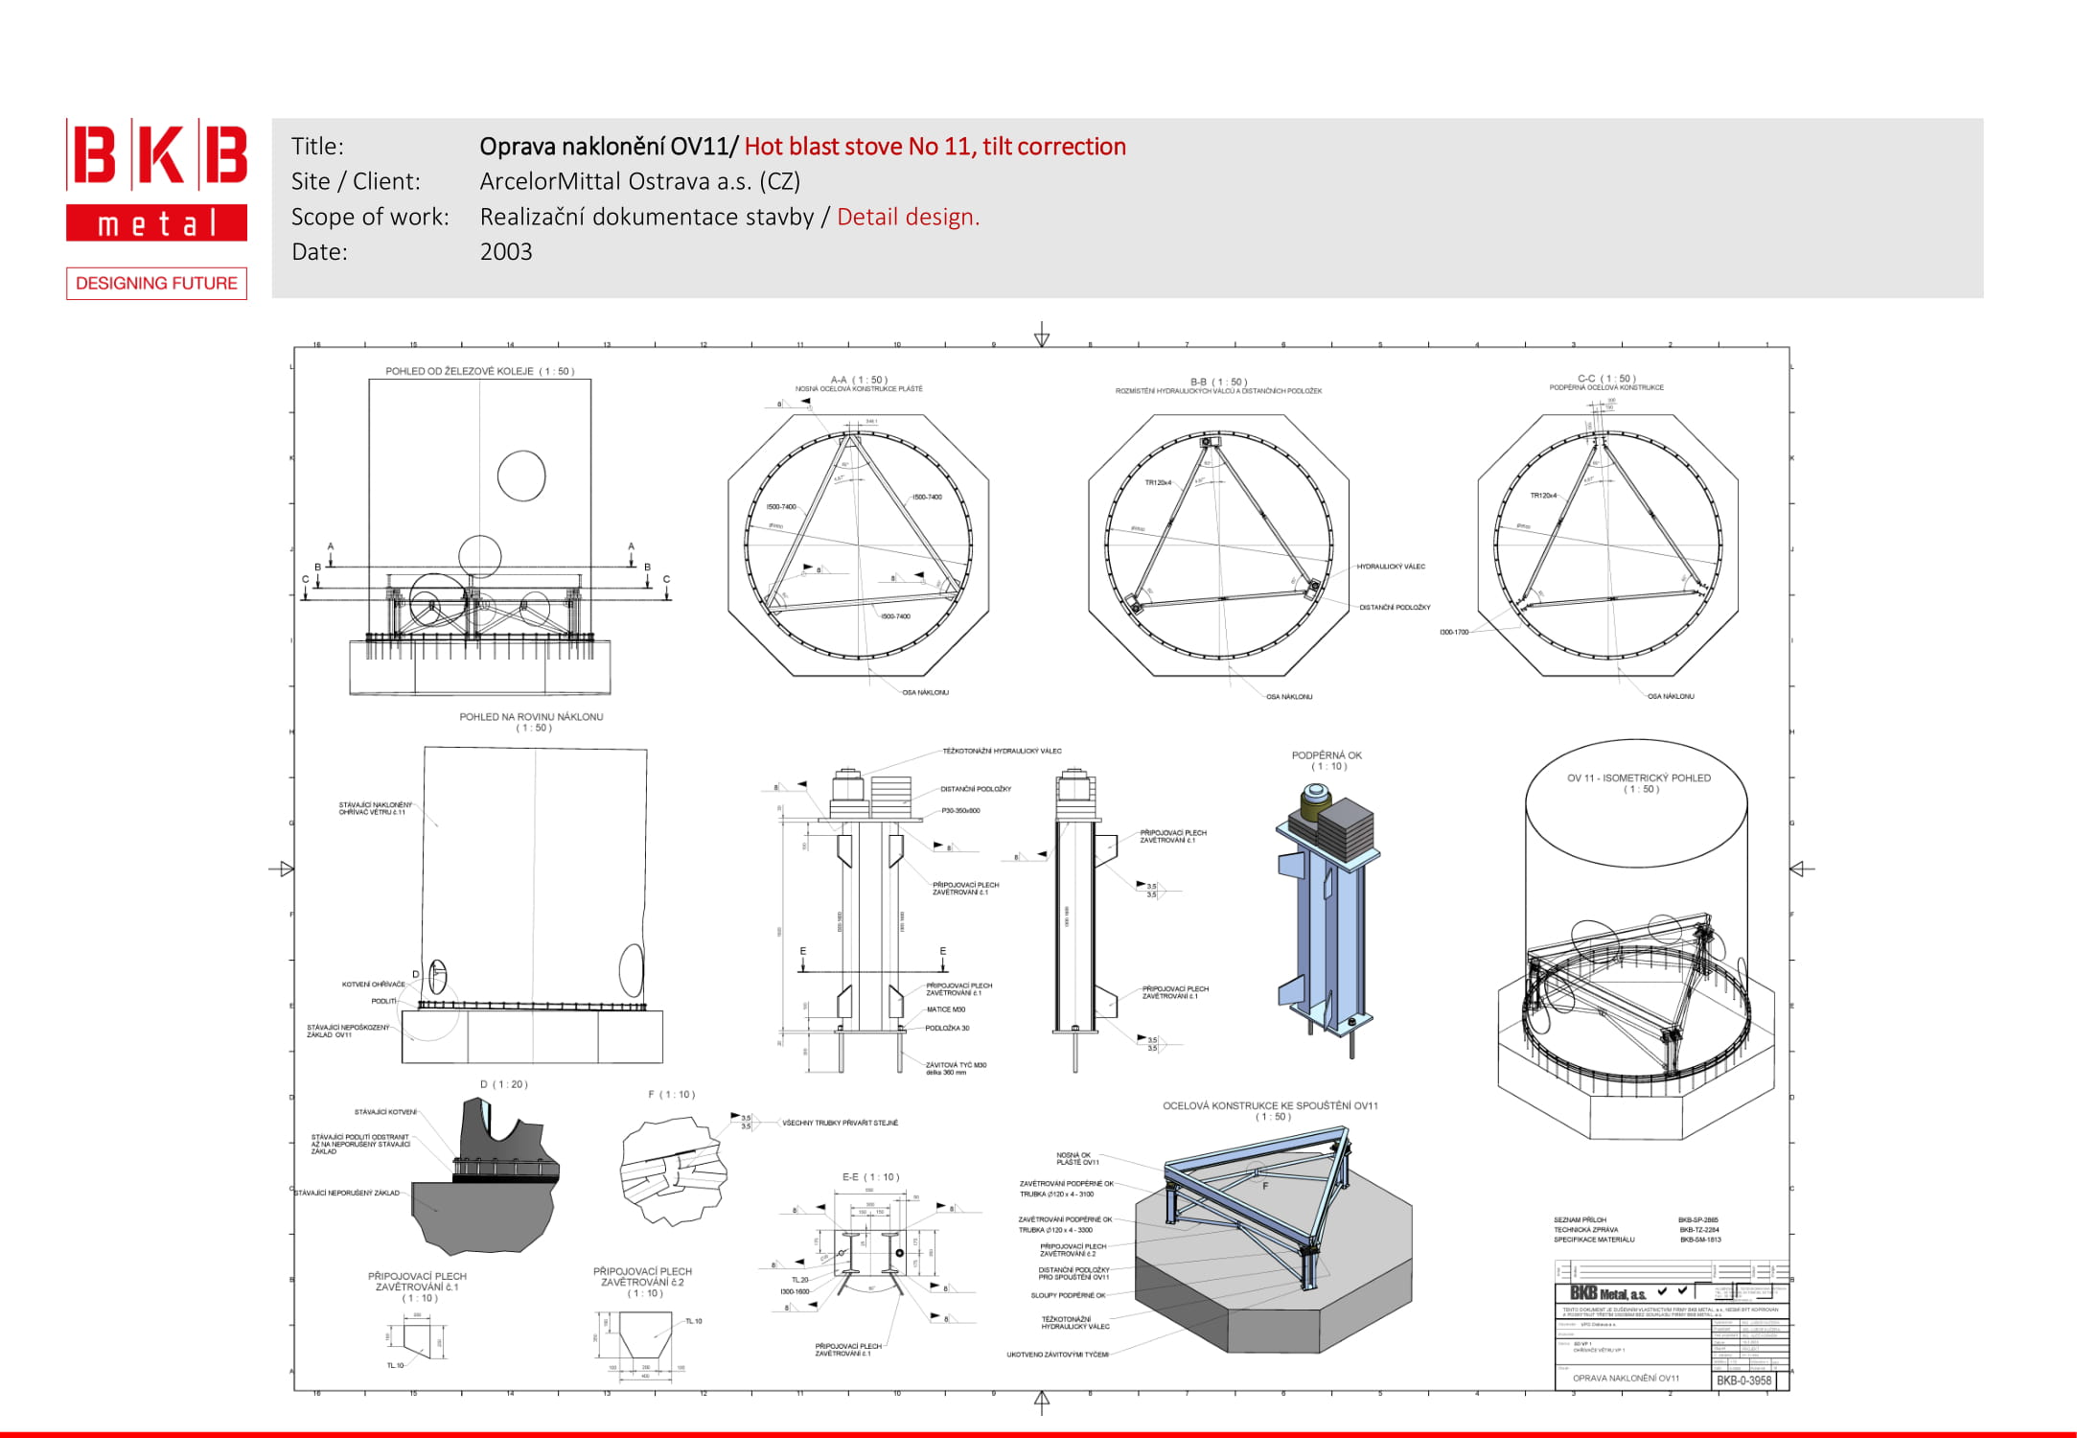Click the second checkmark in title block
The width and height of the screenshot is (2077, 1438).
(1682, 1290)
